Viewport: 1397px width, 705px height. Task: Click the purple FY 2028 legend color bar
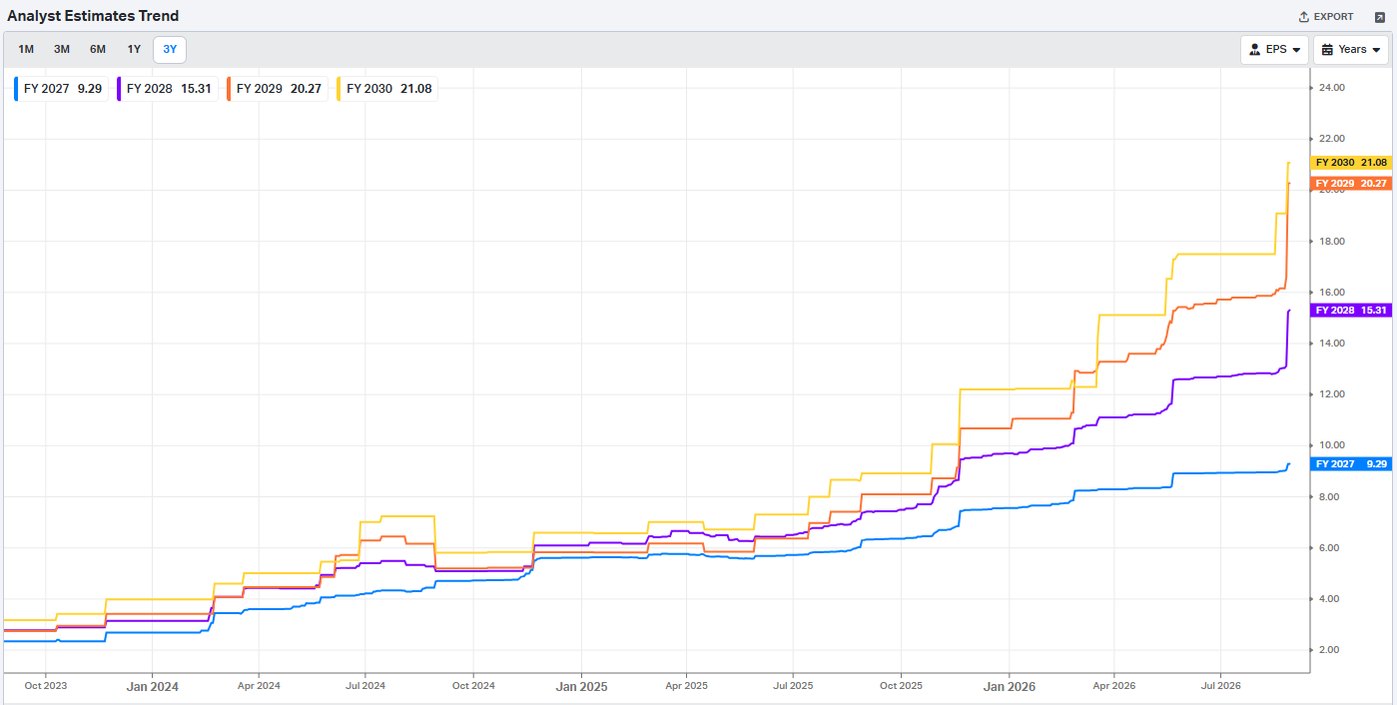pyautogui.click(x=120, y=88)
